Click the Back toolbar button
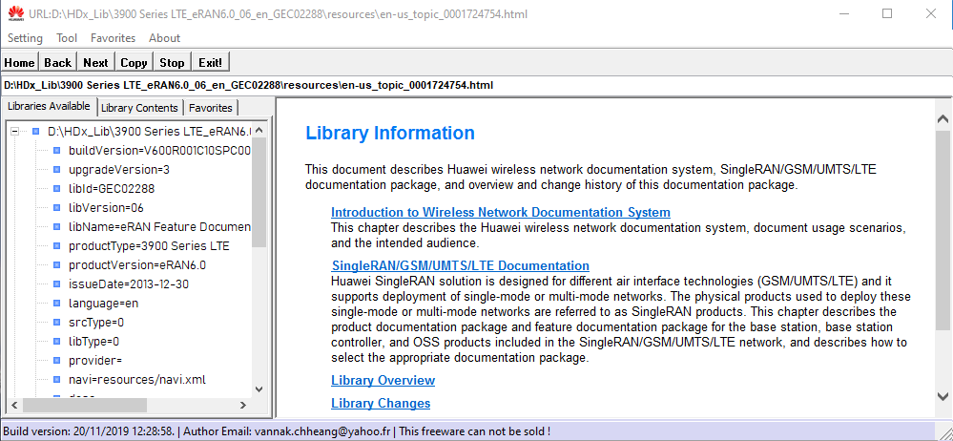The height and width of the screenshot is (441, 953). point(58,63)
